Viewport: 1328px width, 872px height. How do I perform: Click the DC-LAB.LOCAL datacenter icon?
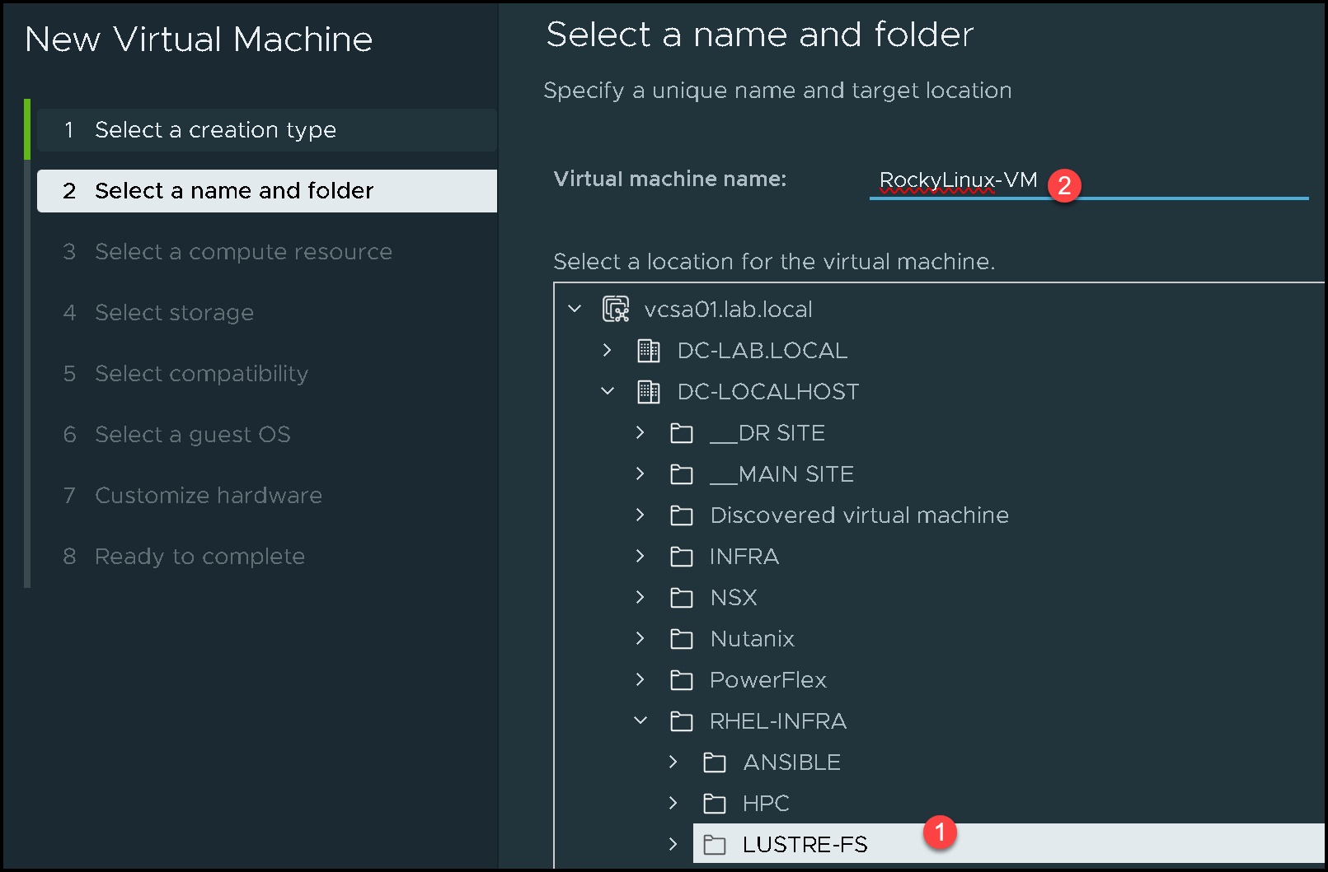point(649,351)
